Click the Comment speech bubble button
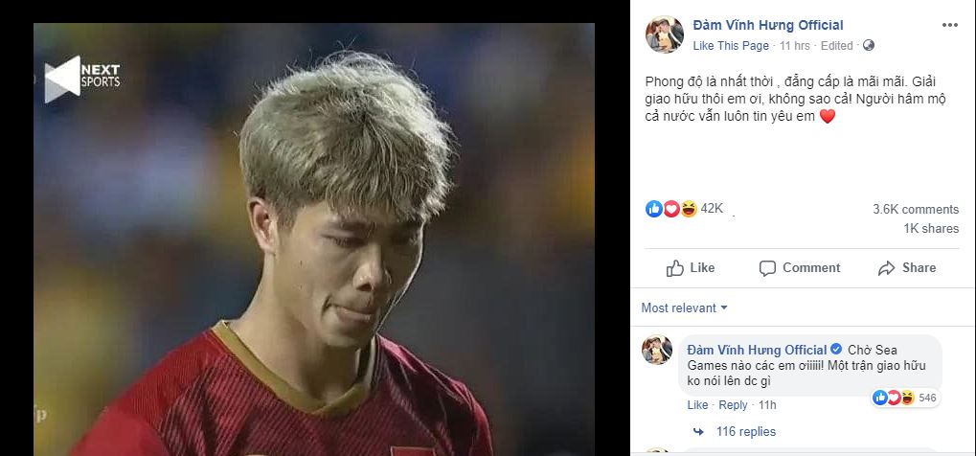Viewport: 976px width, 456px height. tap(799, 268)
